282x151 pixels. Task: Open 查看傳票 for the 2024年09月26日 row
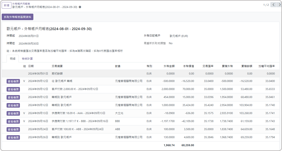click(x=13, y=137)
